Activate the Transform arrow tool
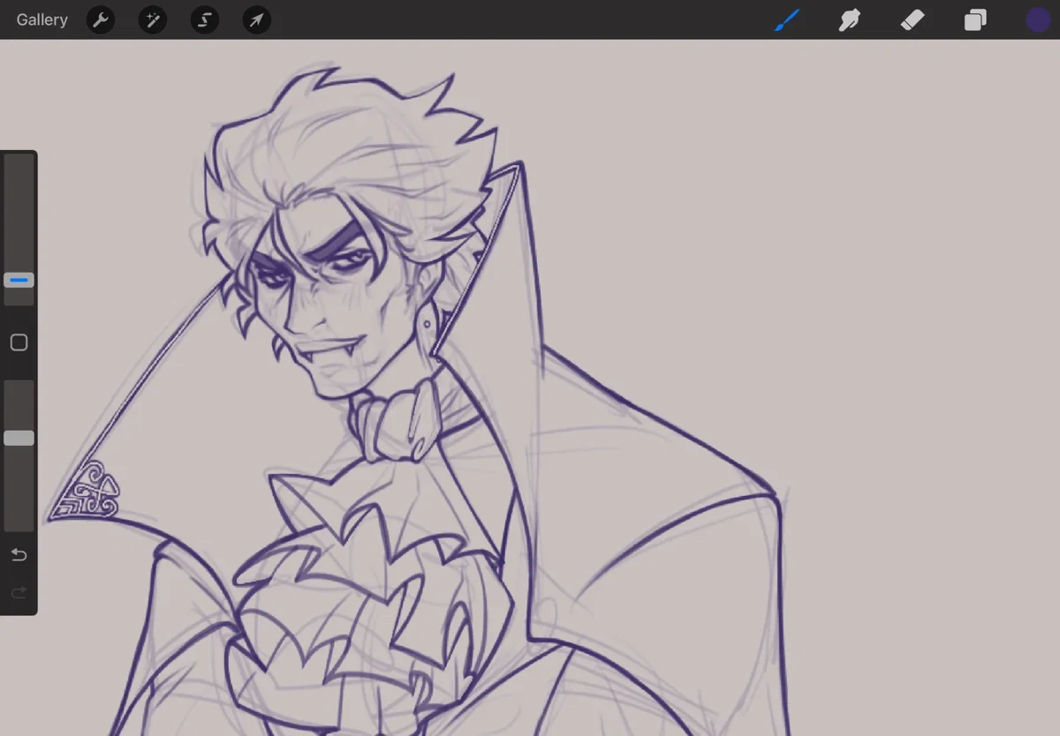This screenshot has width=1060, height=736. pos(257,19)
